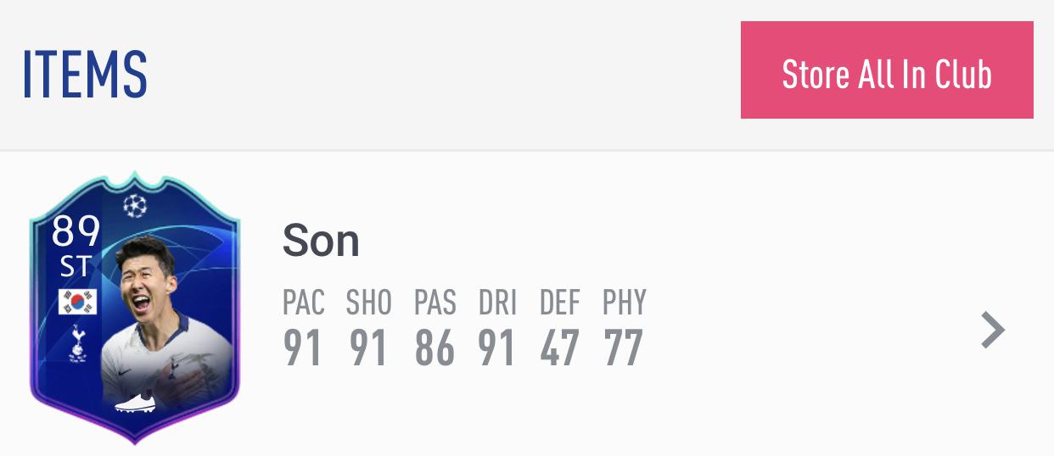
Task: Tap the Champions League logo on card
Action: [134, 204]
